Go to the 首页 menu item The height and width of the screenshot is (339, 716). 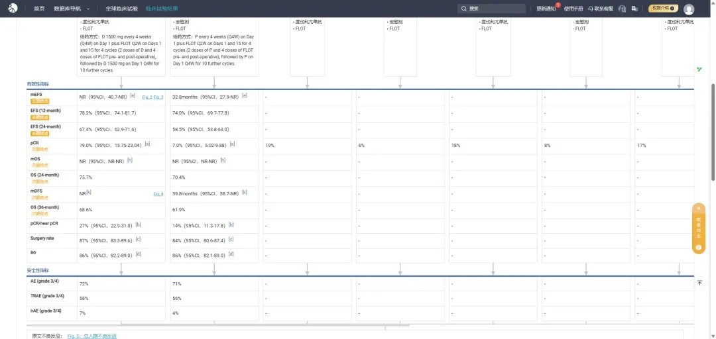tap(39, 9)
